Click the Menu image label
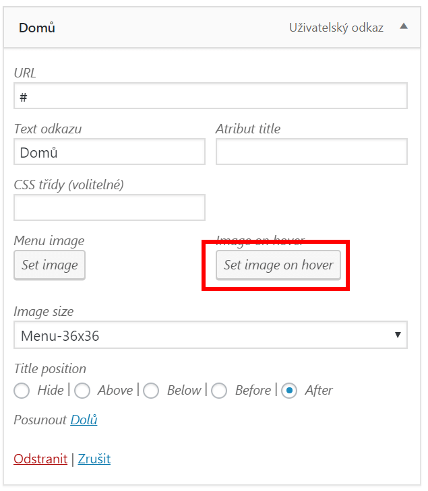The height and width of the screenshot is (491, 428). click(x=49, y=241)
